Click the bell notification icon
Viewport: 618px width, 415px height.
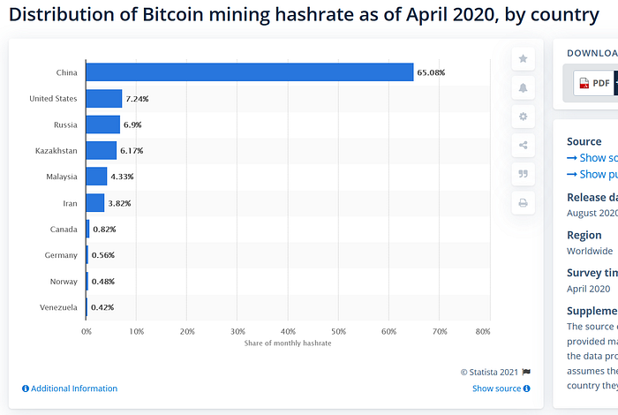click(x=523, y=87)
